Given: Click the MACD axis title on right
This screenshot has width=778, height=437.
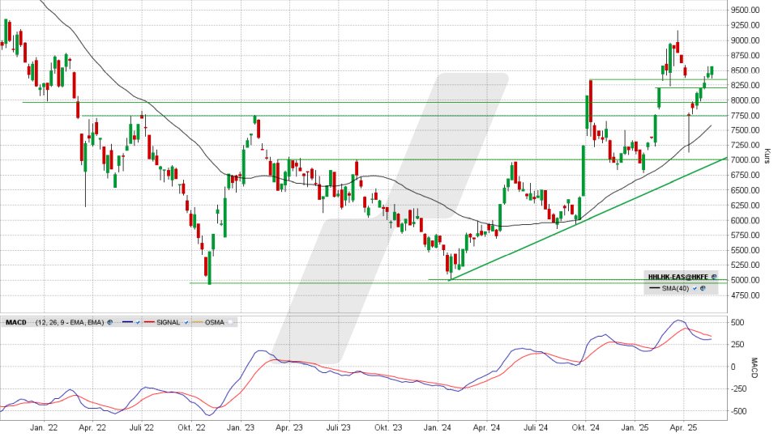Looking at the screenshot, I should [x=754, y=368].
